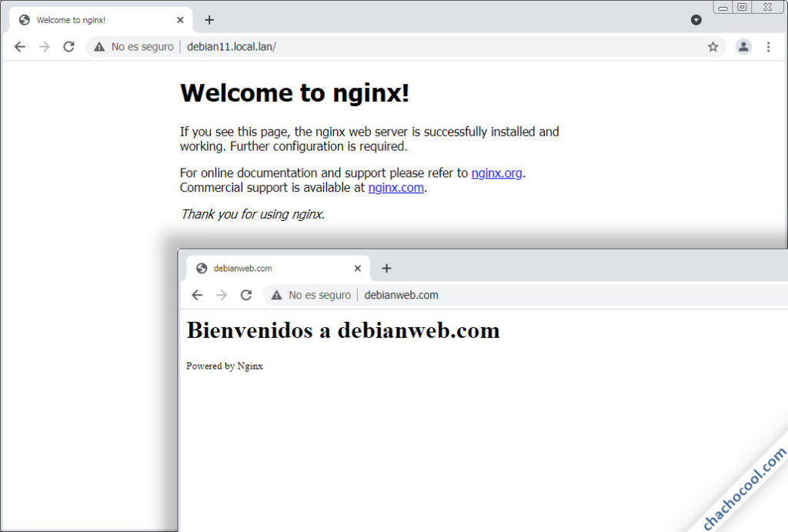788x532 pixels.
Task: Click the back arrow on the nginx page window
Action: (19, 46)
